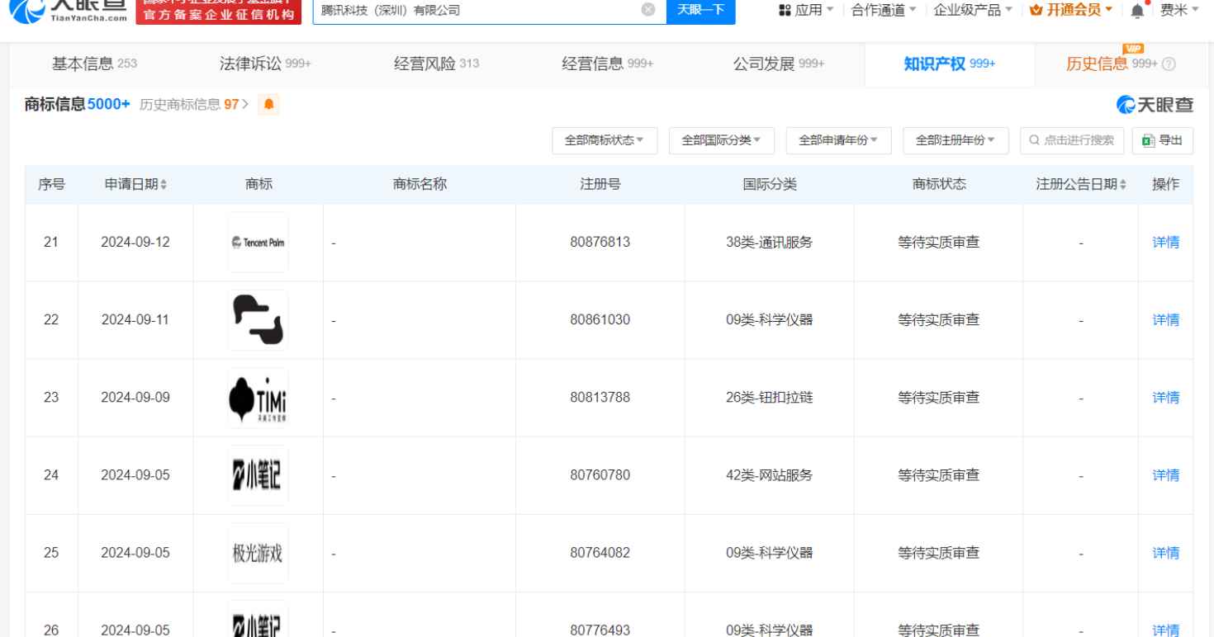Open 详情 for registration 80776493
This screenshot has width=1214, height=637.
click(x=1165, y=630)
